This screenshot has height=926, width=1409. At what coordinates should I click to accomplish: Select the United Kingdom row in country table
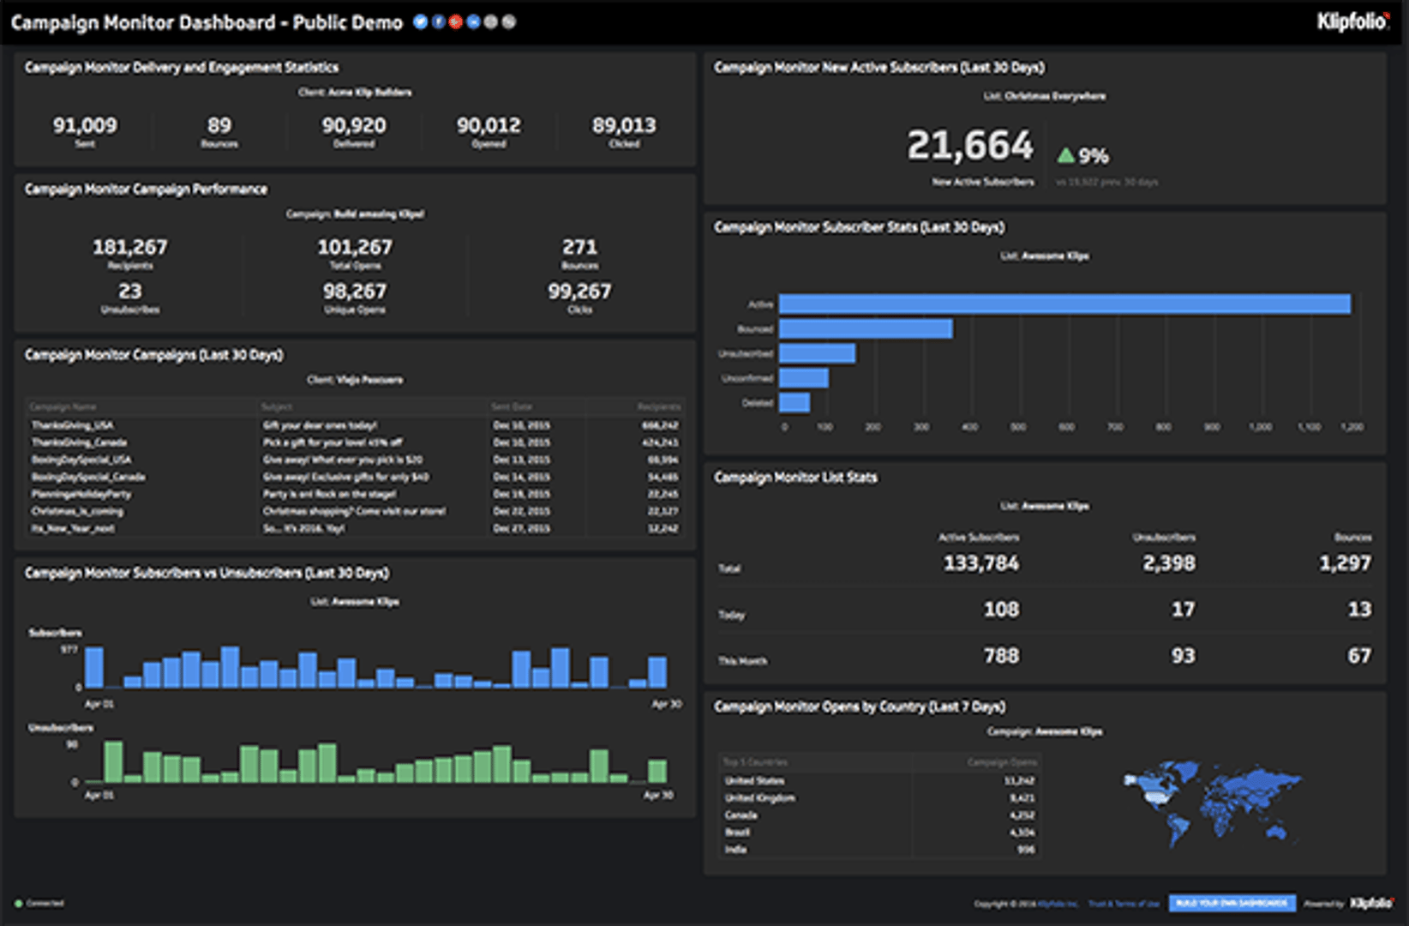[879, 797]
